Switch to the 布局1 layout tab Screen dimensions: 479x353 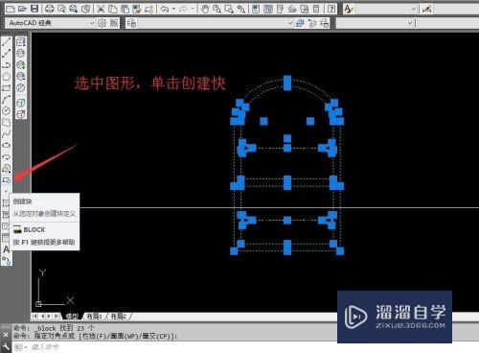click(x=95, y=317)
